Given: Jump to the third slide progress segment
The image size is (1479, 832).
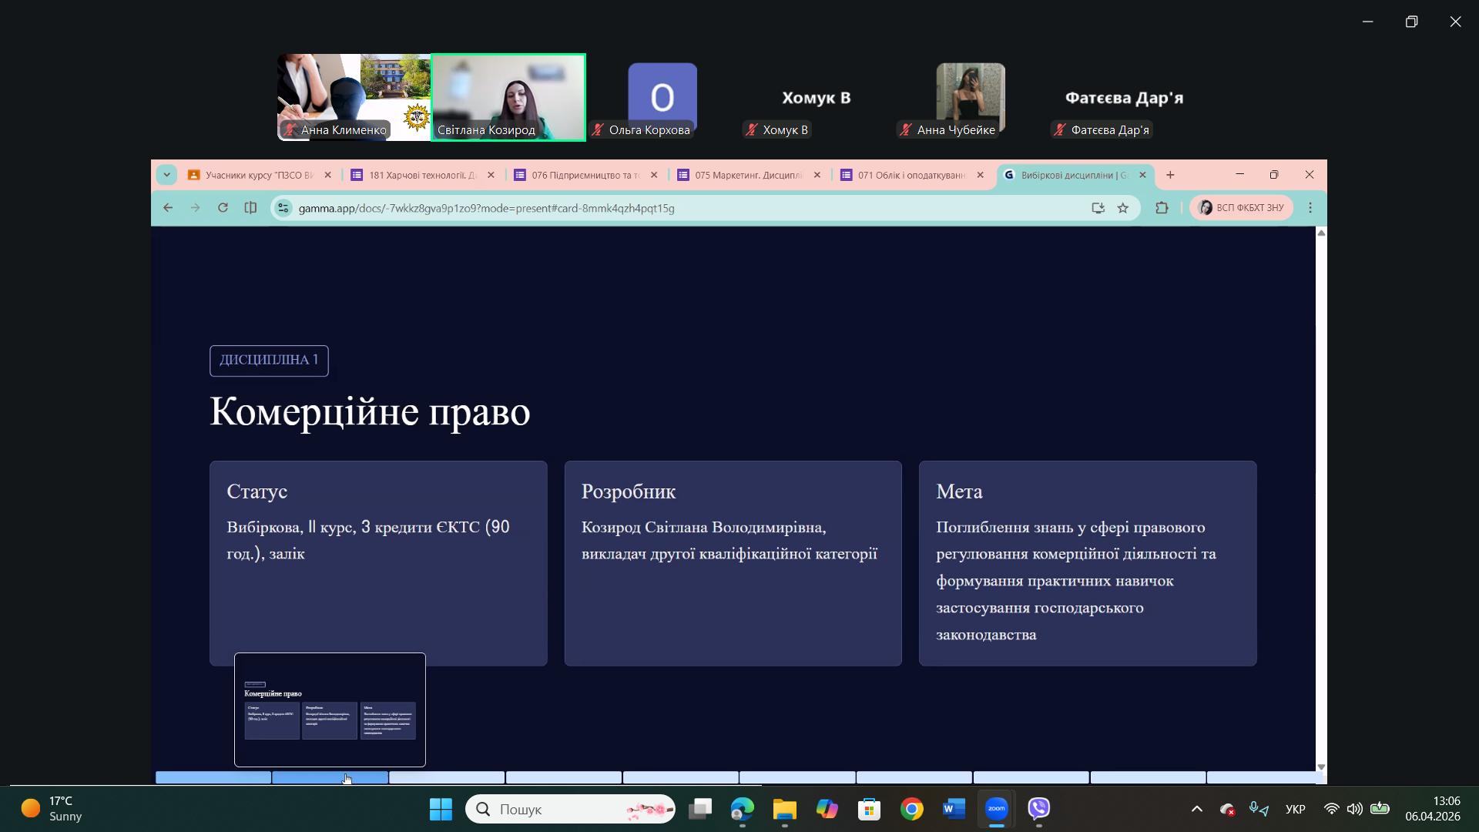Looking at the screenshot, I should pos(447,778).
